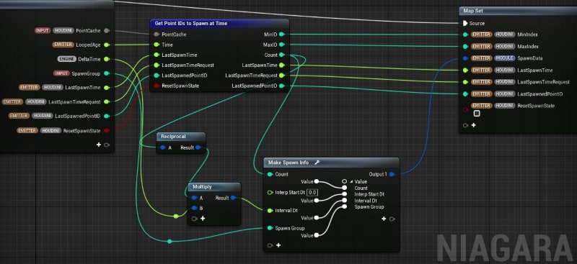
Task: Click LastSpawnedPointID pin on Map Set
Action: pos(465,94)
